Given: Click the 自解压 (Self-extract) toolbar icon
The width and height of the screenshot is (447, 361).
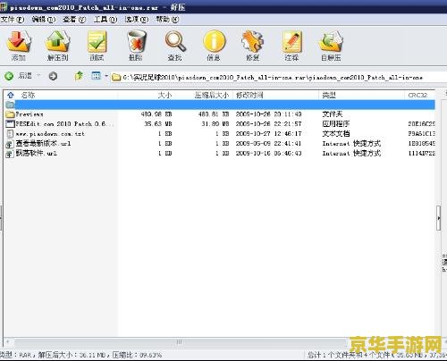Looking at the screenshot, I should tap(331, 42).
